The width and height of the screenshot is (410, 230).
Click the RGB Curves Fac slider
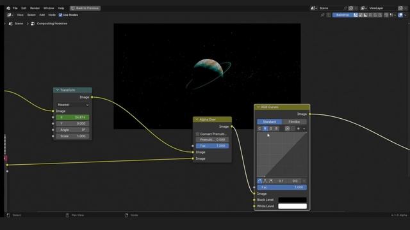point(282,187)
